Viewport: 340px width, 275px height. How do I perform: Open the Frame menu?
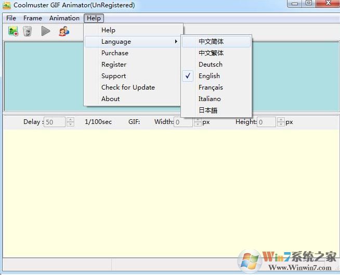(33, 18)
